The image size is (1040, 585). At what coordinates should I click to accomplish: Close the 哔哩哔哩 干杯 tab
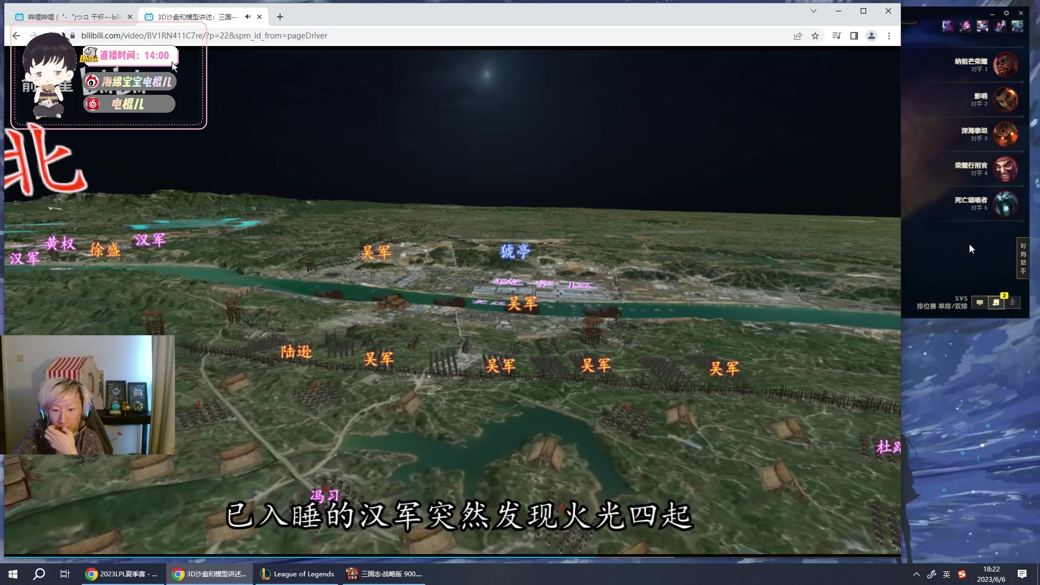point(130,17)
